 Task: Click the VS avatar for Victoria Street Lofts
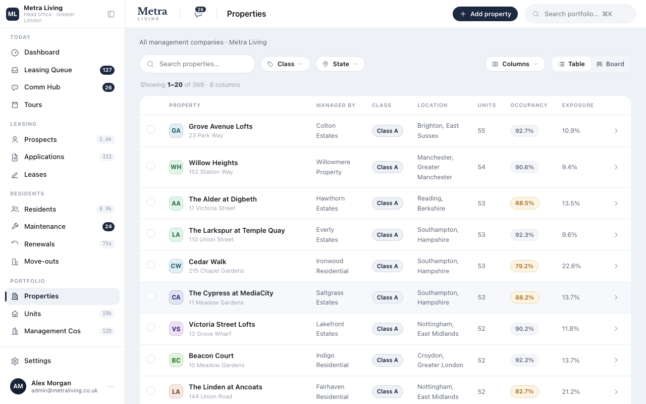tap(176, 329)
